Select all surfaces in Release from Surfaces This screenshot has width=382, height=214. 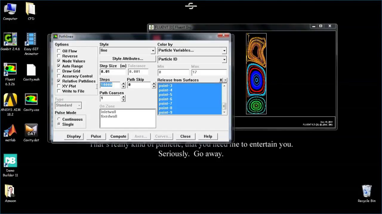click(221, 80)
